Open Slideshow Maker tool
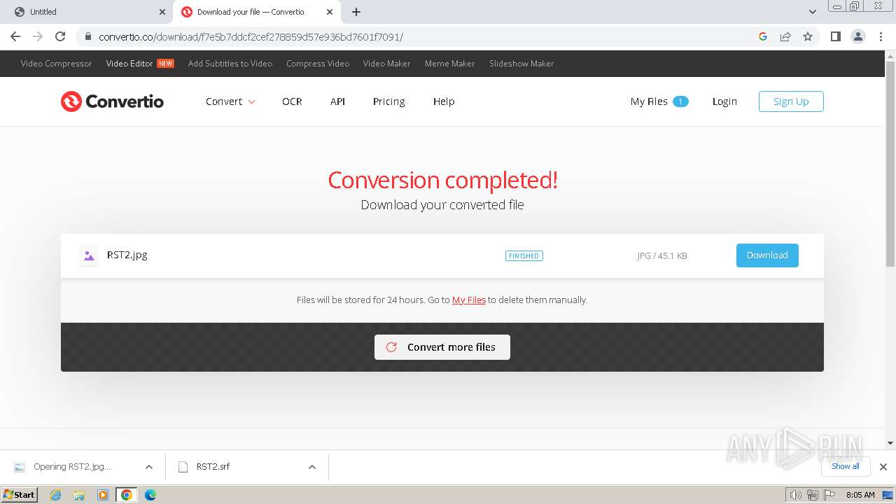Image resolution: width=896 pixels, height=504 pixels. pos(521,64)
